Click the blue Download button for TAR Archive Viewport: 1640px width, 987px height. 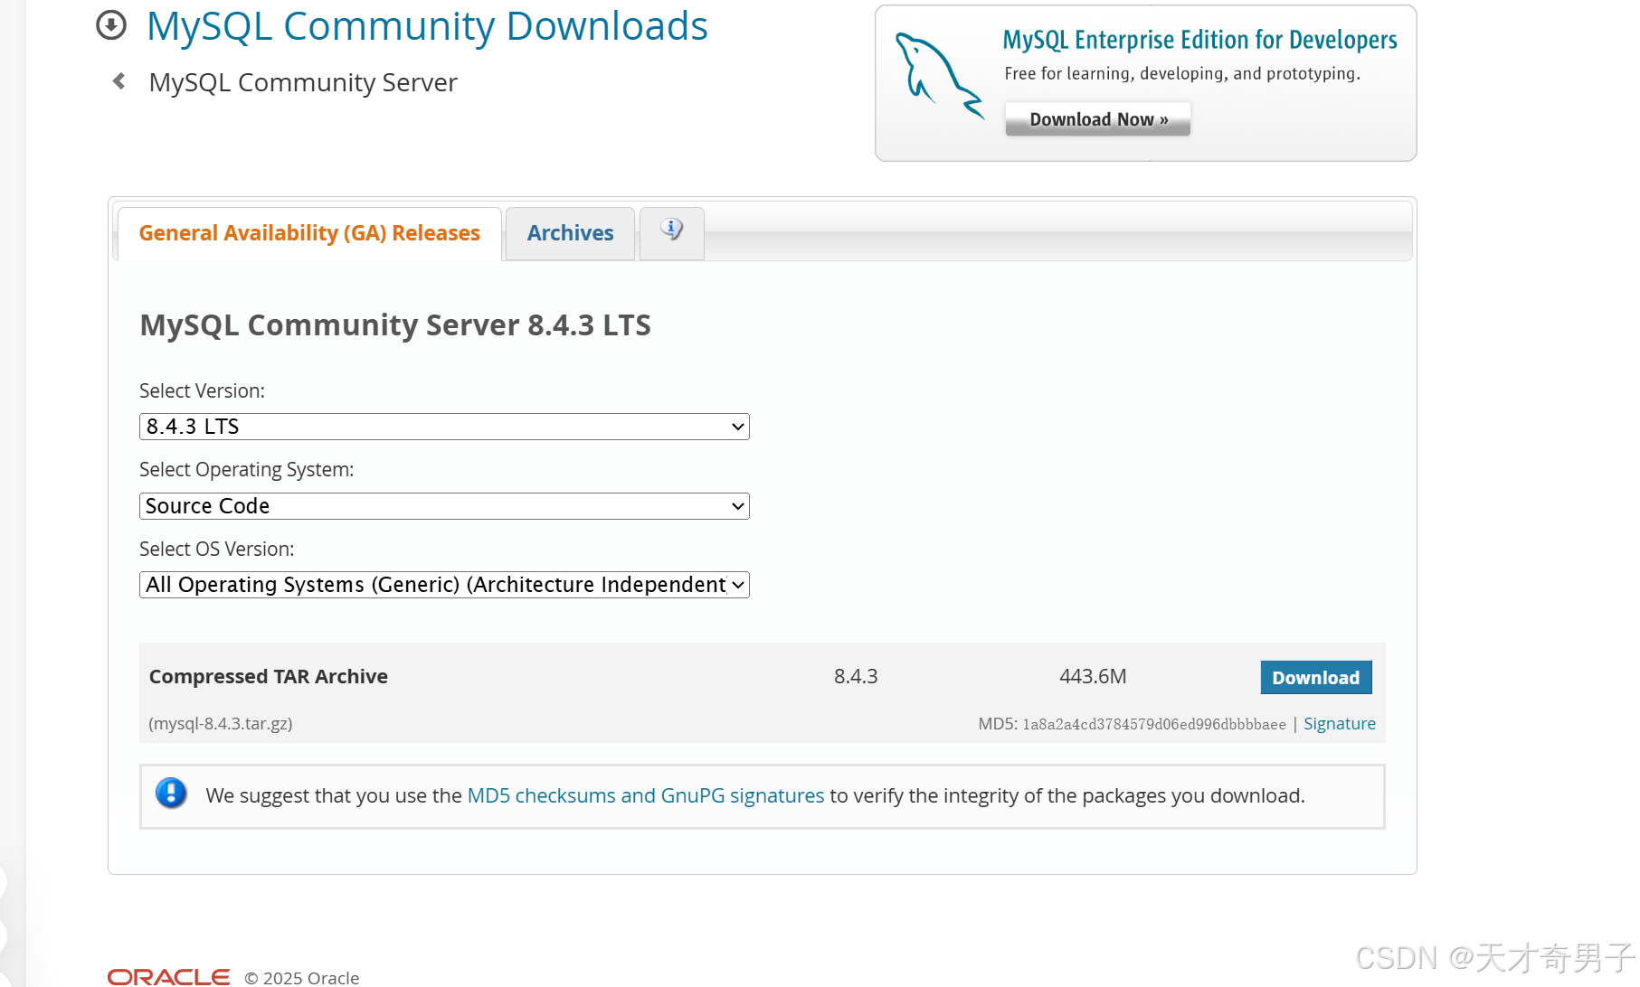click(1316, 677)
